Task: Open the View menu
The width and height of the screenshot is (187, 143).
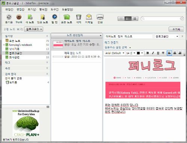Action: [32, 9]
